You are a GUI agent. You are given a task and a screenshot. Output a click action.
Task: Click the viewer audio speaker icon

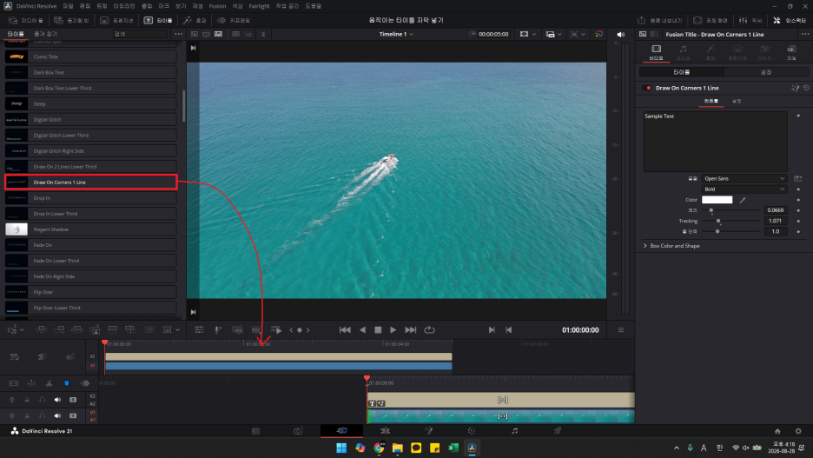pos(621,34)
